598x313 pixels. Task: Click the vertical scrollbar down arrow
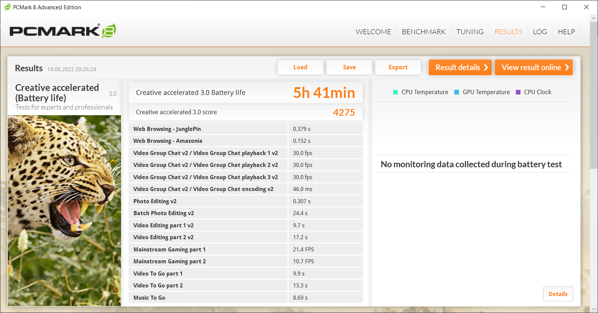[x=594, y=309]
